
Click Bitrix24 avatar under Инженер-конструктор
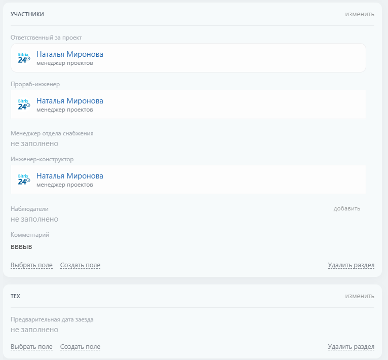click(24, 179)
